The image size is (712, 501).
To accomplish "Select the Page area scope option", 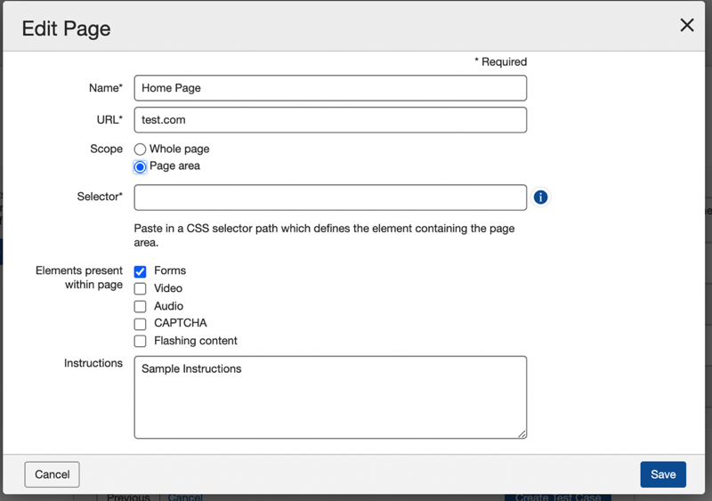I will click(140, 166).
